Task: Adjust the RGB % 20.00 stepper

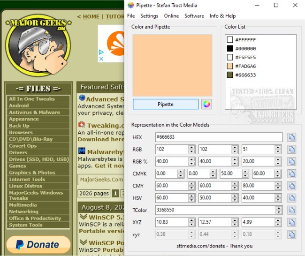Action: click(278, 162)
